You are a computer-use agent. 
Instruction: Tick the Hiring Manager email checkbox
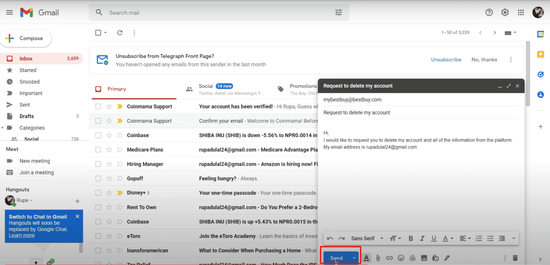click(x=98, y=164)
